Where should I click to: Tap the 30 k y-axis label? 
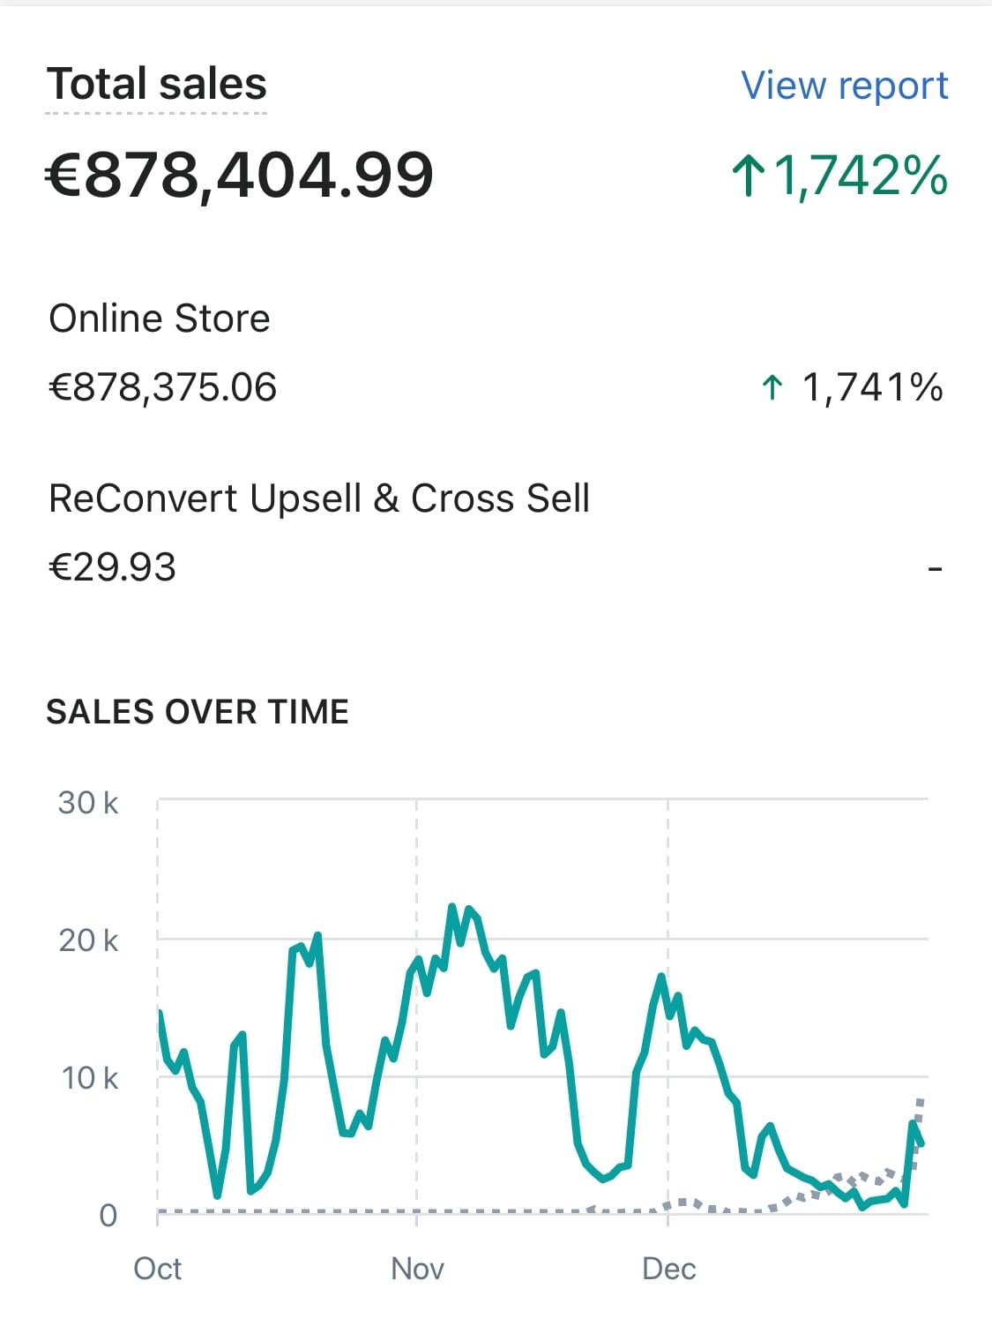(87, 803)
